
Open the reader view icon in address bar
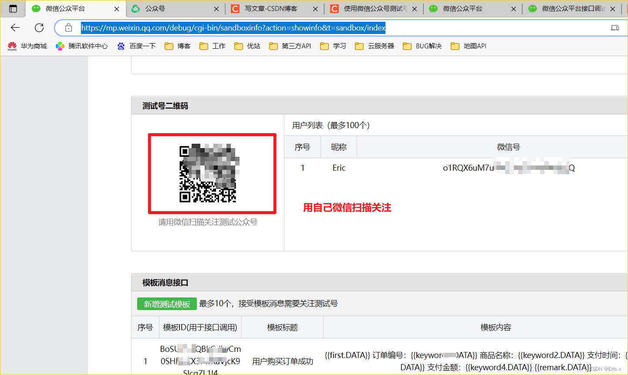[615, 28]
